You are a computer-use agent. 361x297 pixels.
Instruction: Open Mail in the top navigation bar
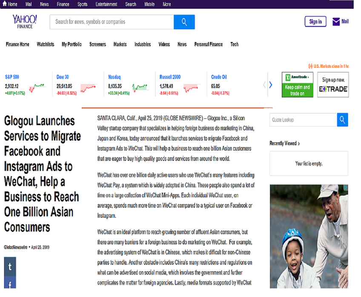click(29, 4)
